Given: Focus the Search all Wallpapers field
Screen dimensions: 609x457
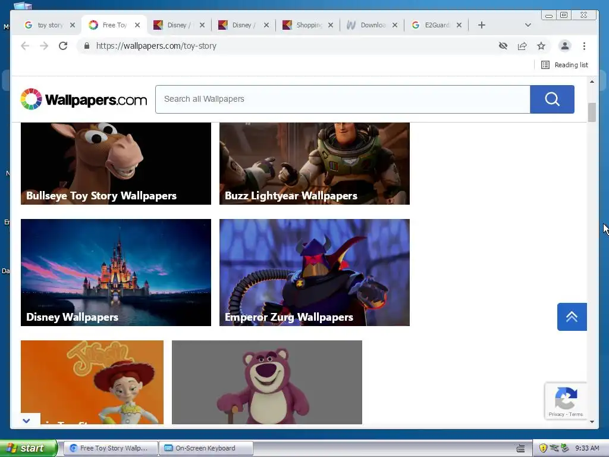Looking at the screenshot, I should click(x=343, y=99).
